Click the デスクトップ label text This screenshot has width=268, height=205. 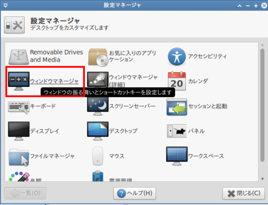pos(123,131)
